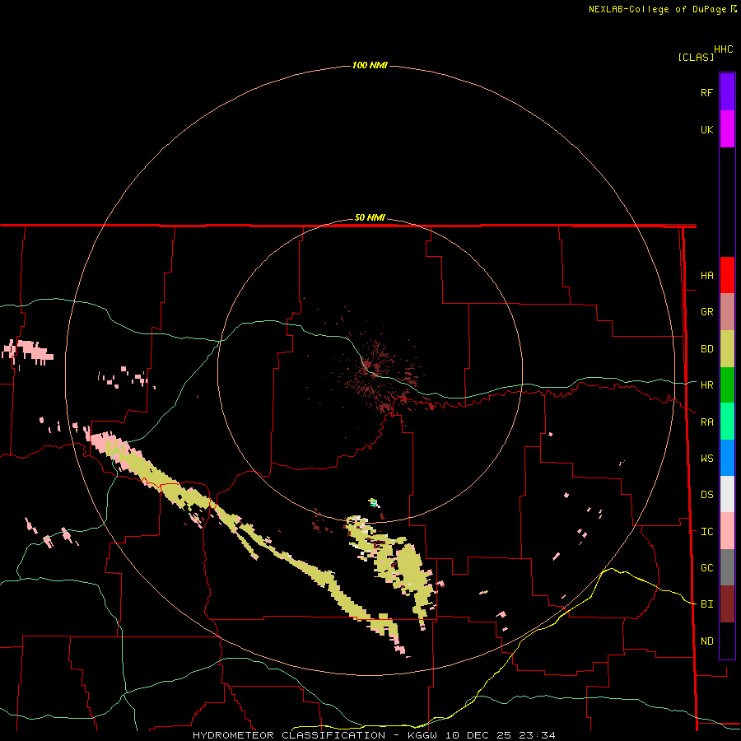Click the ND legend label
This screenshot has height=741, width=741.
click(706, 641)
